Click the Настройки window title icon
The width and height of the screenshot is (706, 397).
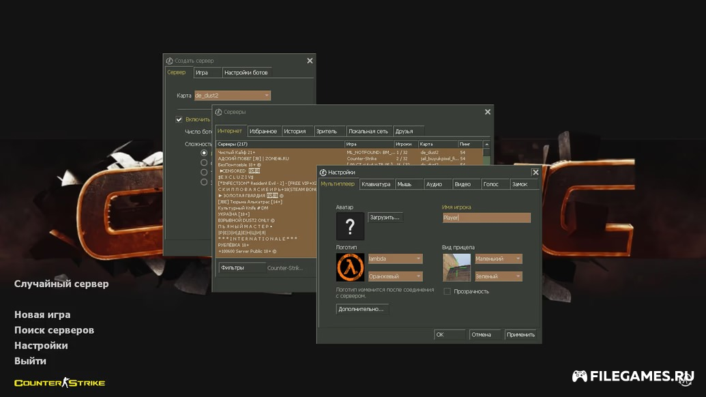pyautogui.click(x=323, y=173)
